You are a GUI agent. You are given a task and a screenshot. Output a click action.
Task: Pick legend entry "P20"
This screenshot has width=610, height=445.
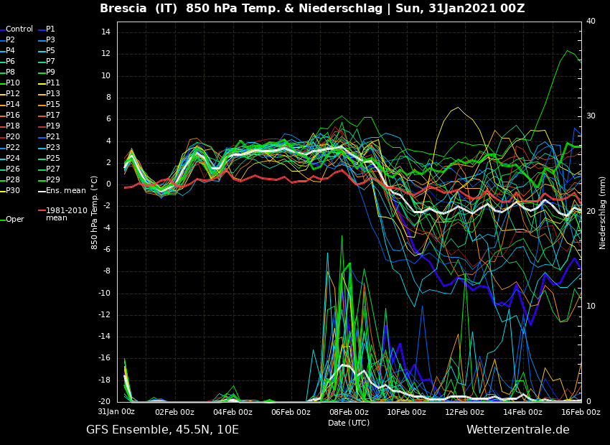point(10,136)
